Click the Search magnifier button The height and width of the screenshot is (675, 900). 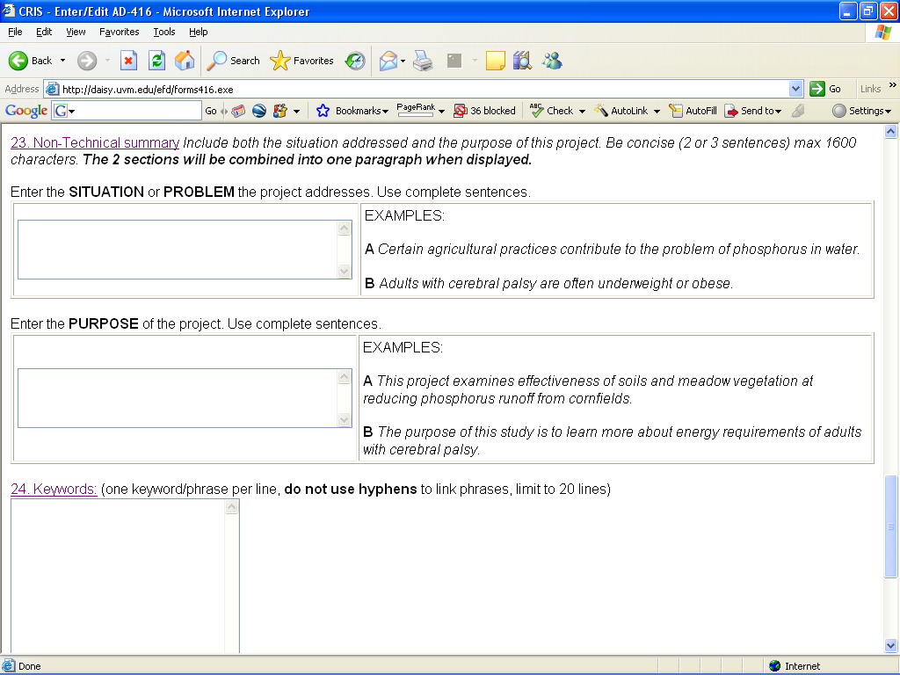[233, 61]
